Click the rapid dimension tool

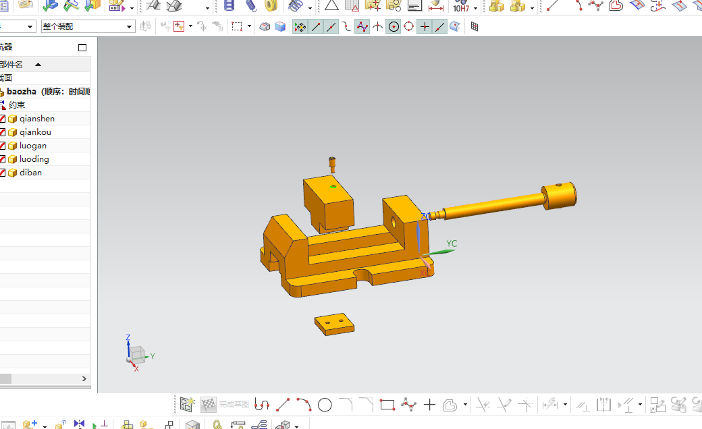pyautogui.click(x=550, y=405)
